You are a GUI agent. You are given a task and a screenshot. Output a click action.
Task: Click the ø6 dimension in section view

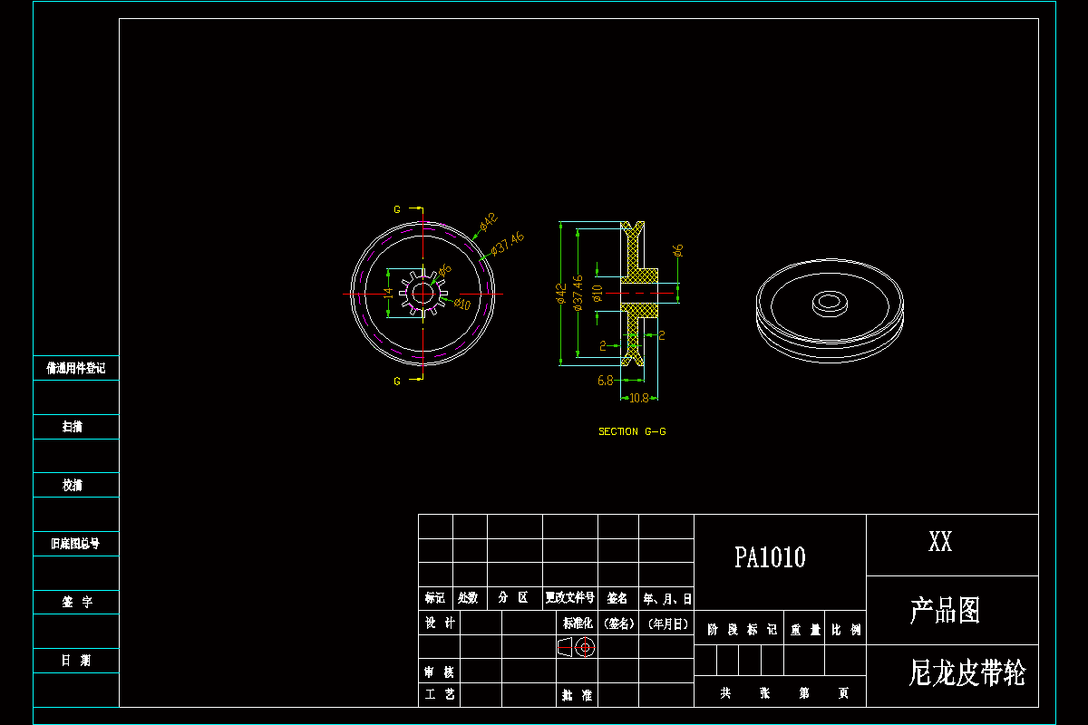(x=677, y=250)
